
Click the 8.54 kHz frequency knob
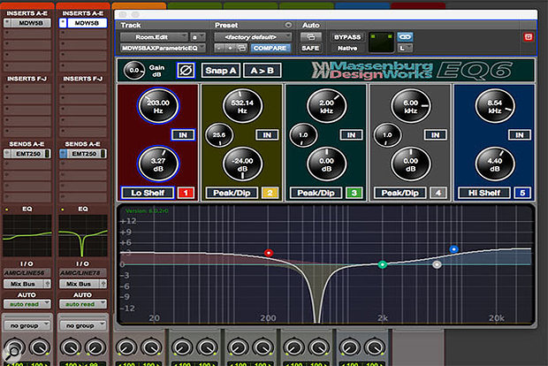495,106
